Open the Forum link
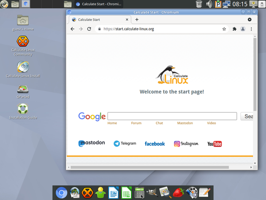 (x=136, y=123)
